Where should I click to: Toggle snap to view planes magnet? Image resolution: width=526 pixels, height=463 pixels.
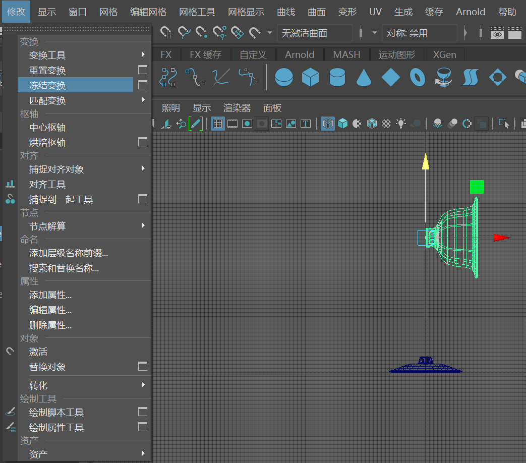pos(237,33)
